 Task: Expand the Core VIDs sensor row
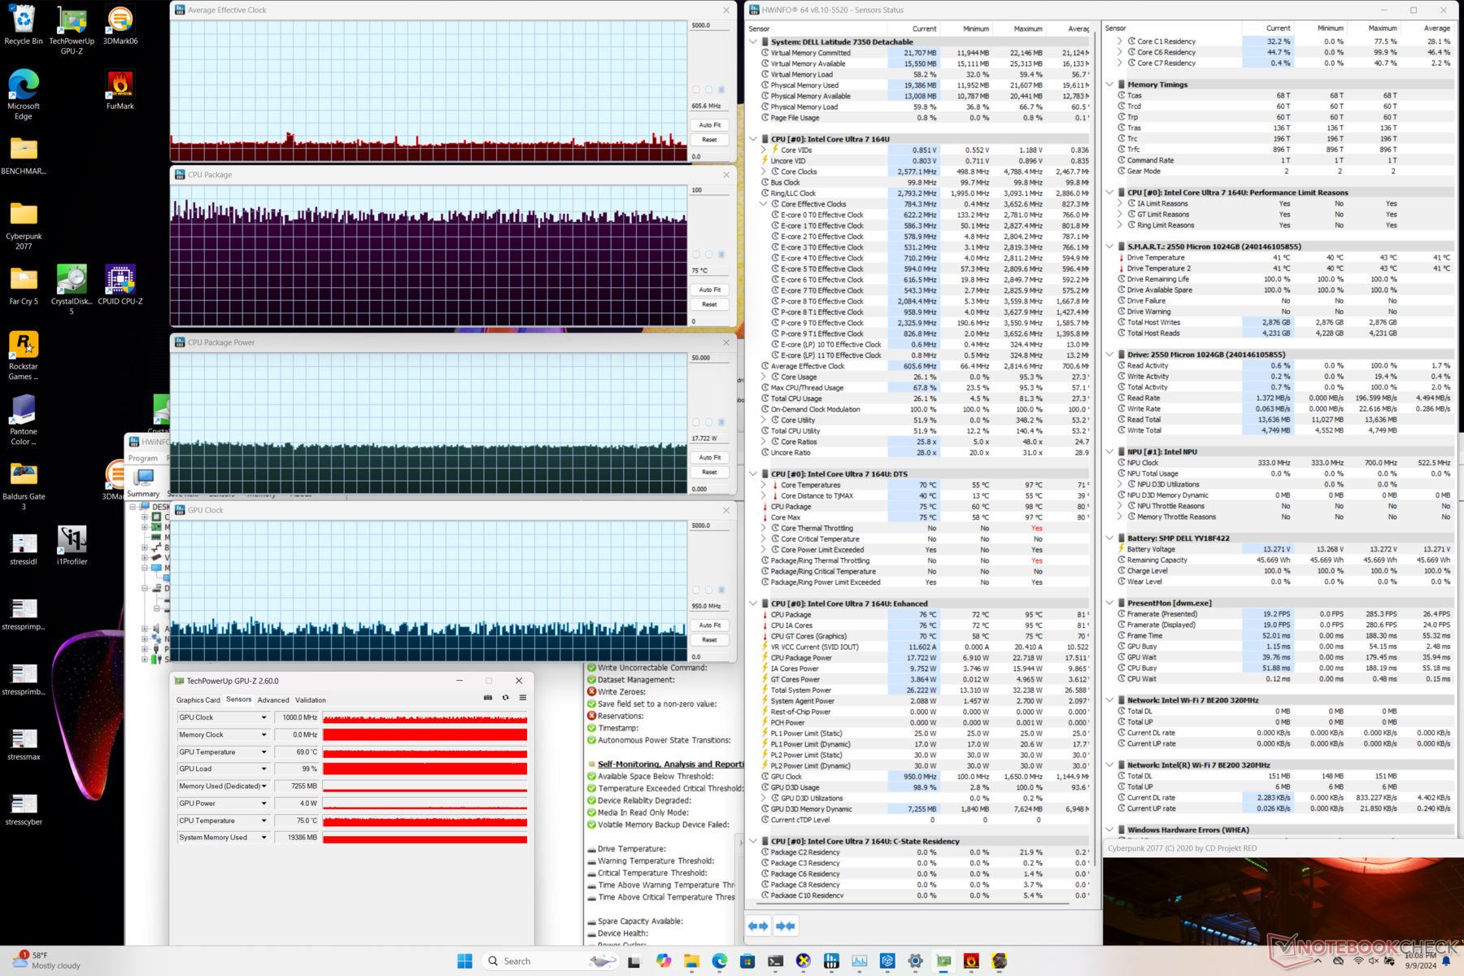(764, 150)
